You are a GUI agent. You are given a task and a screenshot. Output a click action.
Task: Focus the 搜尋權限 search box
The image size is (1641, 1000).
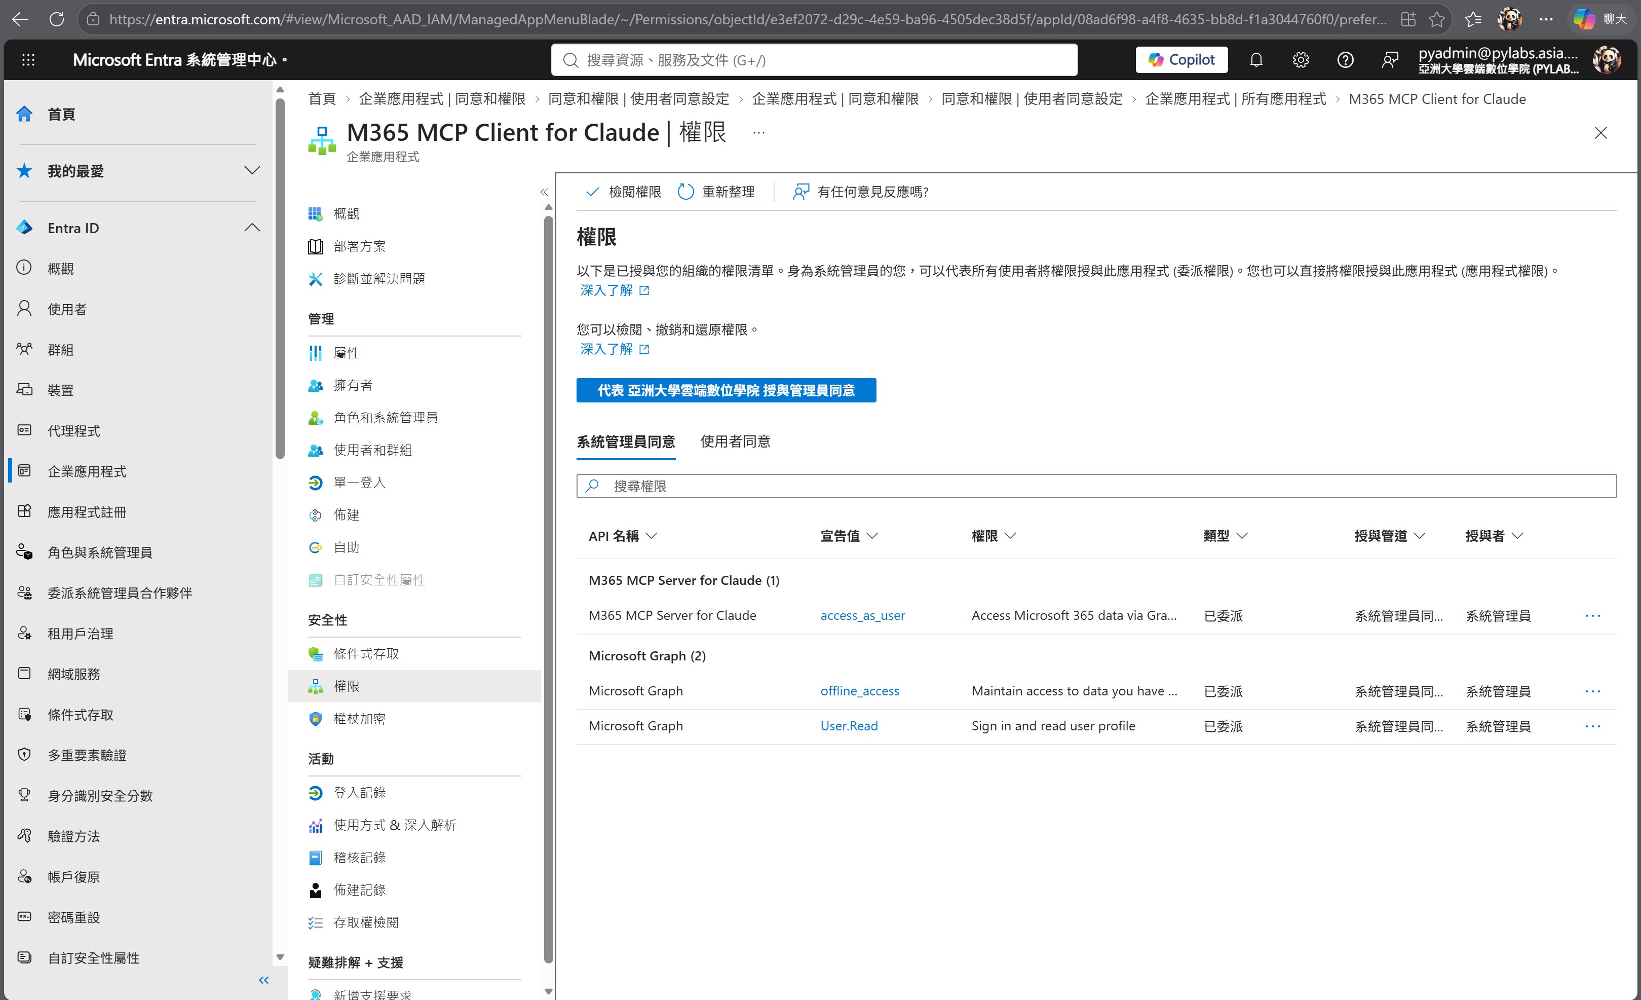(x=1096, y=486)
